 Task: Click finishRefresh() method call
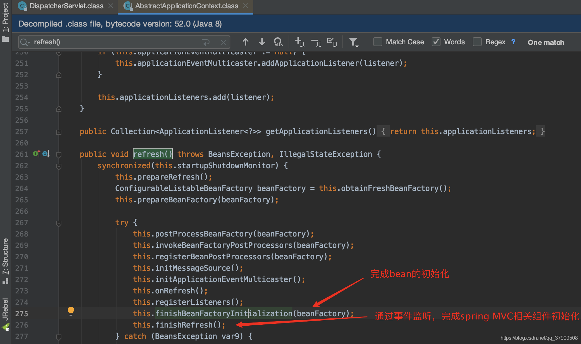(x=188, y=325)
